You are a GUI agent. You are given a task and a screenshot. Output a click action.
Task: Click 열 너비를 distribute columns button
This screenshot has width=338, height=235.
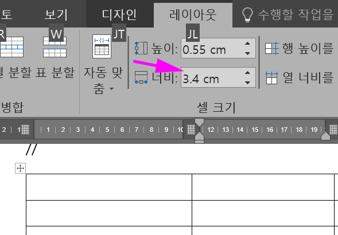[x=299, y=77]
